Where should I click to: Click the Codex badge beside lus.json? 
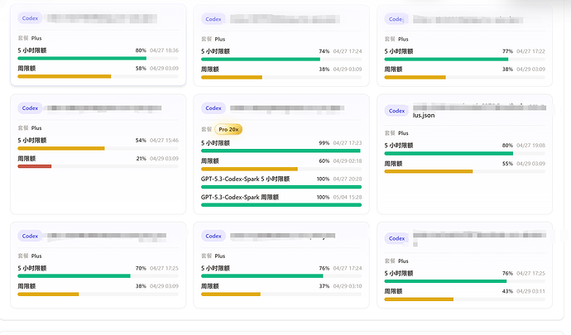point(396,111)
